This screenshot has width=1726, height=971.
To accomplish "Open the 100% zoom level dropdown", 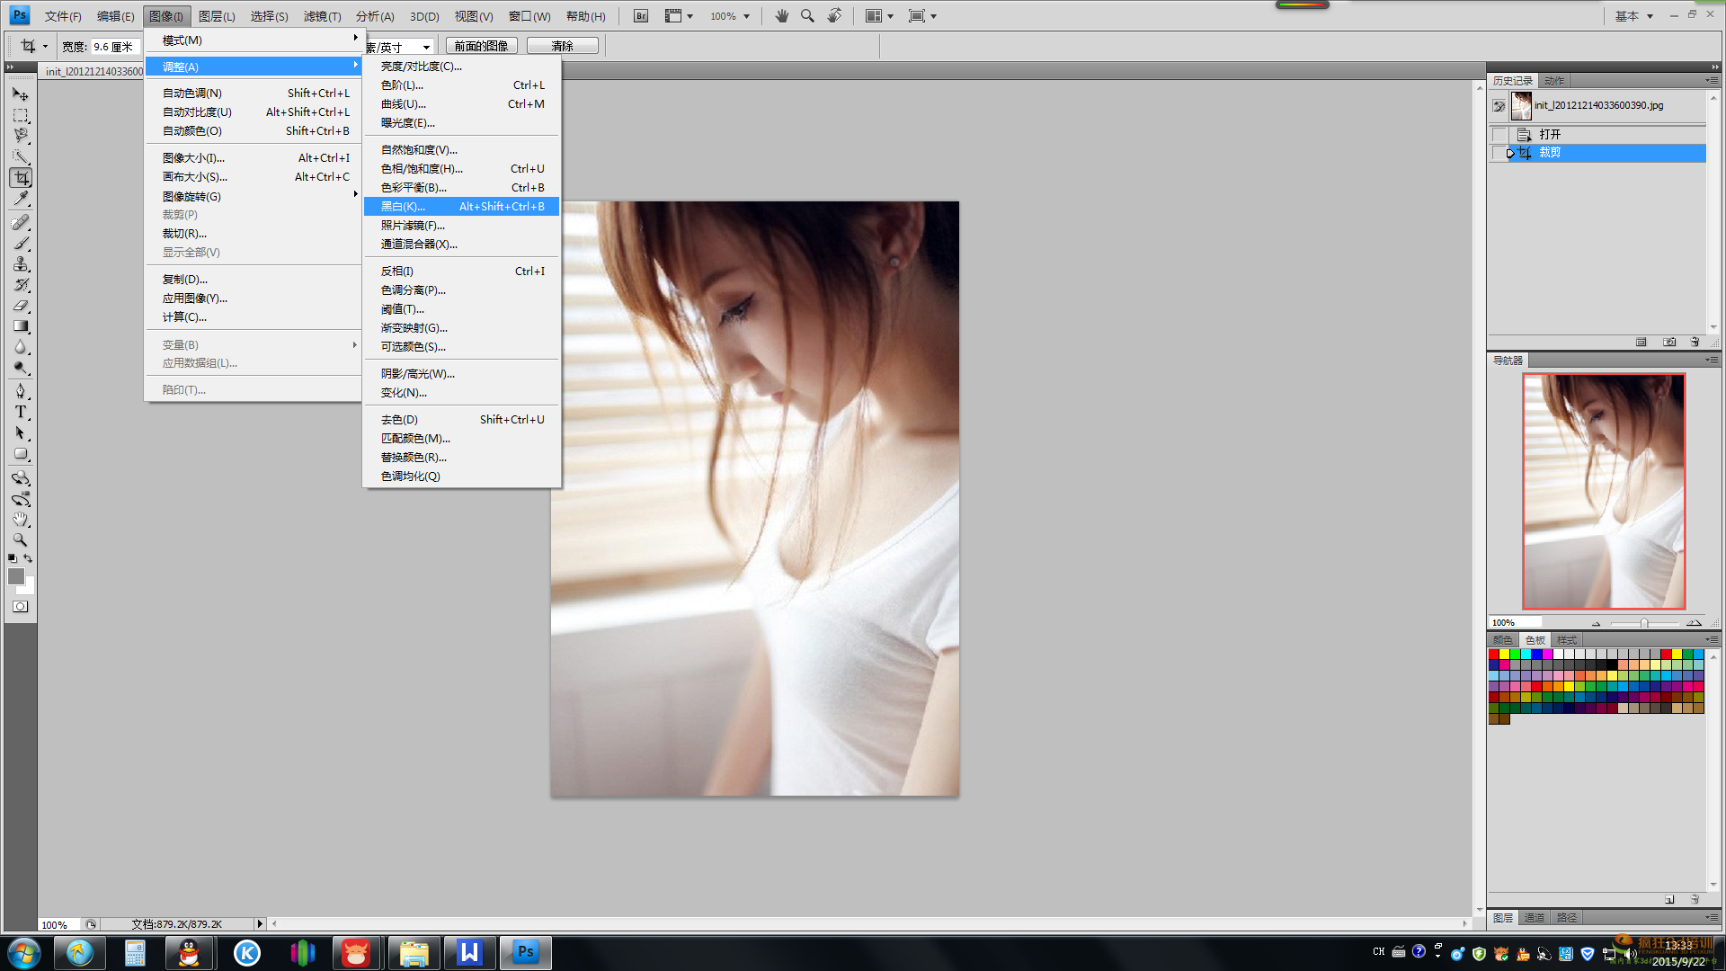I will click(745, 16).
